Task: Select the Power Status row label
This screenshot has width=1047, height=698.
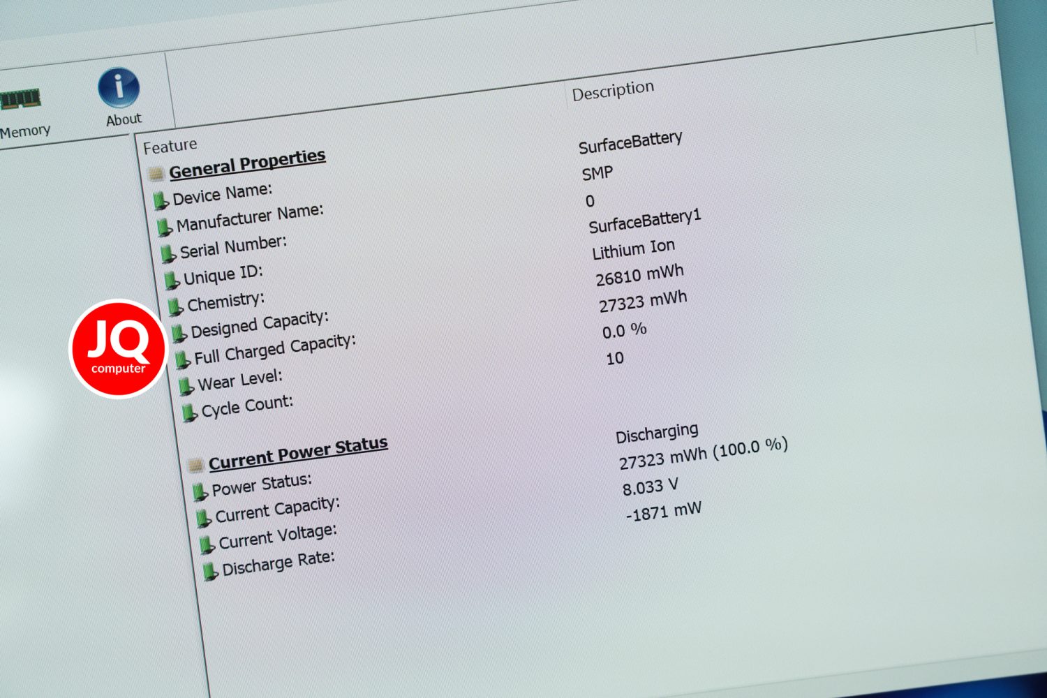Action: pos(262,485)
